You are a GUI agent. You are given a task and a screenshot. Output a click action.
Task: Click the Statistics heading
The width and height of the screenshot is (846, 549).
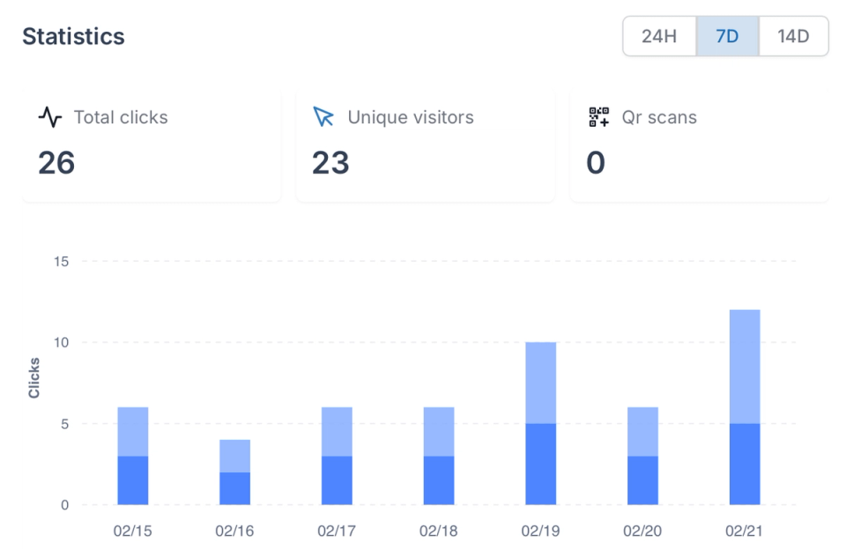pyautogui.click(x=73, y=36)
